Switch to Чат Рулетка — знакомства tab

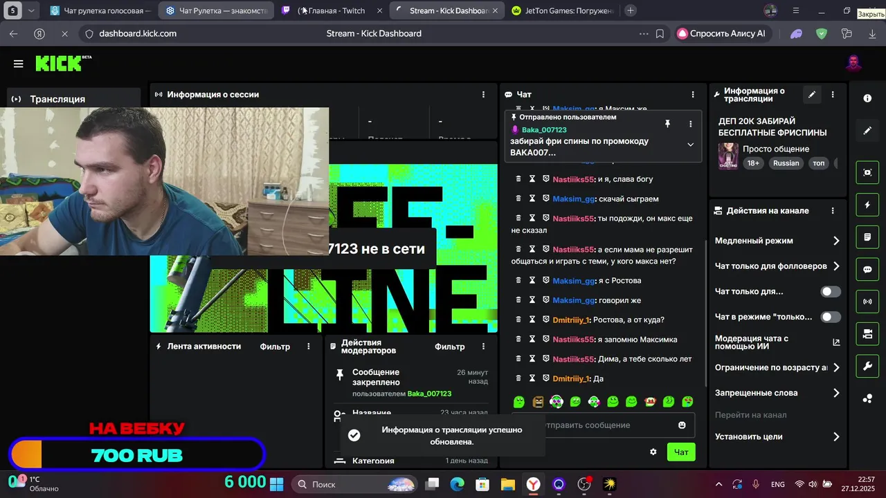coord(217,10)
